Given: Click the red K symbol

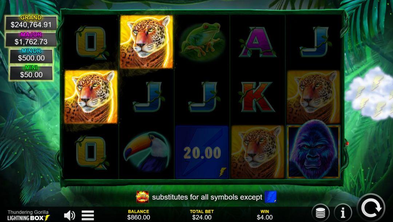Looking at the screenshot, I should coord(257,97).
